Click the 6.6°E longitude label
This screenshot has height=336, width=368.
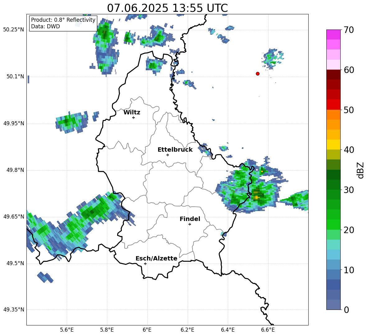coord(268,330)
